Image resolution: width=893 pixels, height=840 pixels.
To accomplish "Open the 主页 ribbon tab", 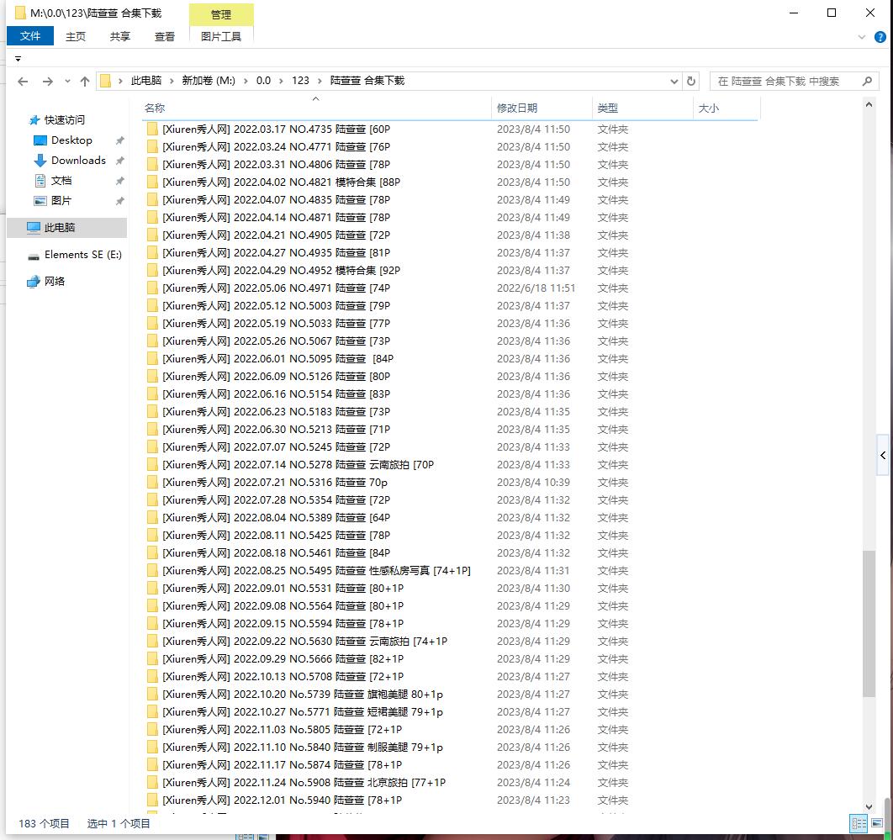I will (75, 36).
